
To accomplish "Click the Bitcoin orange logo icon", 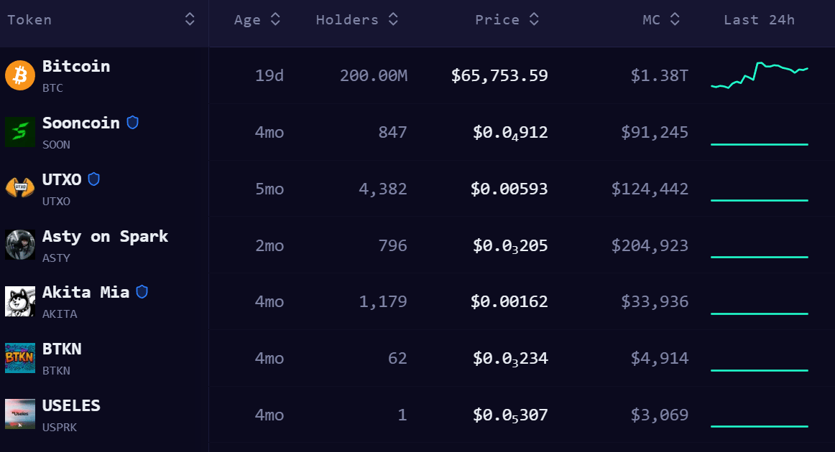I will (x=20, y=75).
